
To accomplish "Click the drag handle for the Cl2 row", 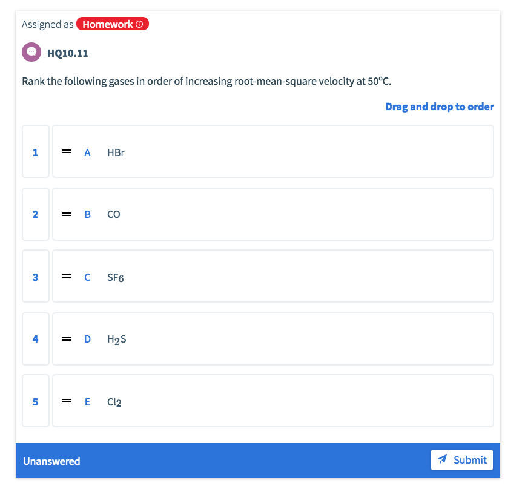I will [x=67, y=401].
